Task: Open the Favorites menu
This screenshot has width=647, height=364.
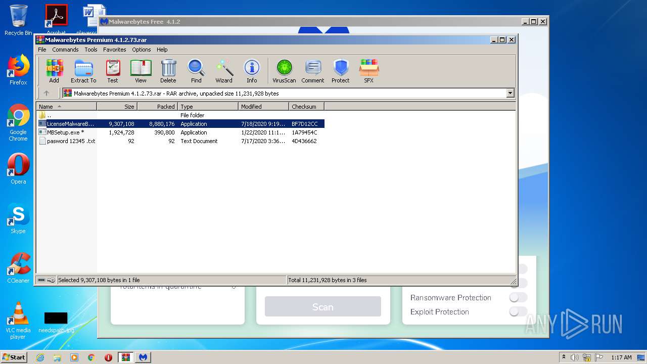Action: (115, 50)
